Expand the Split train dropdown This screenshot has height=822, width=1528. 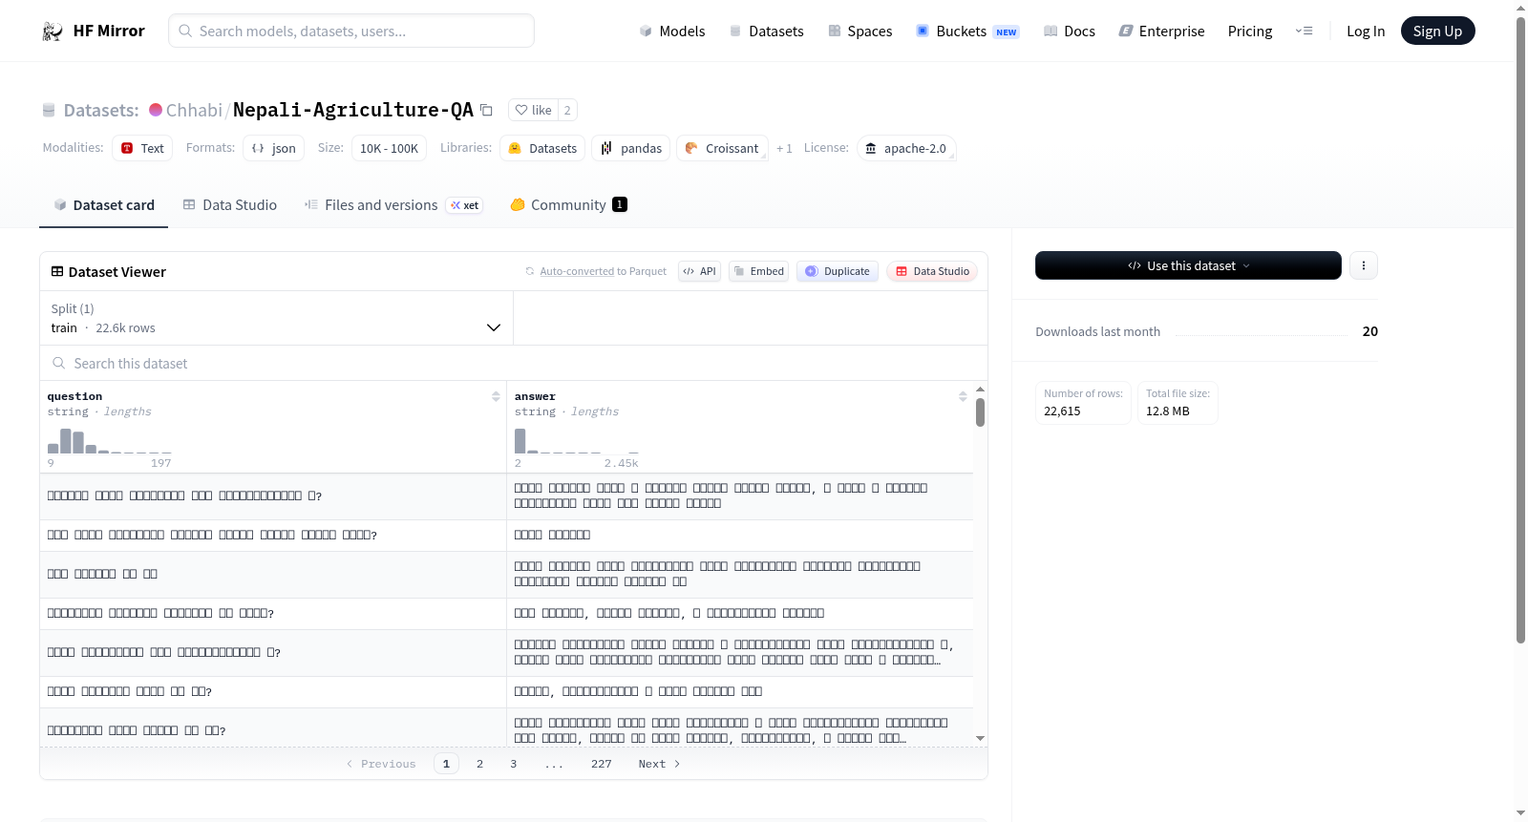(276, 318)
